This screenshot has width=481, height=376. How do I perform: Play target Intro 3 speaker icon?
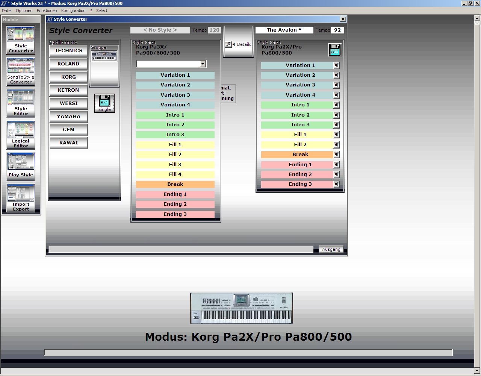click(x=336, y=125)
